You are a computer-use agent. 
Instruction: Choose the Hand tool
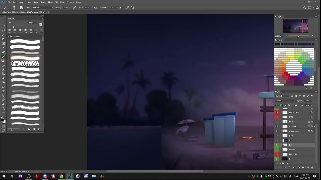click(x=3, y=104)
